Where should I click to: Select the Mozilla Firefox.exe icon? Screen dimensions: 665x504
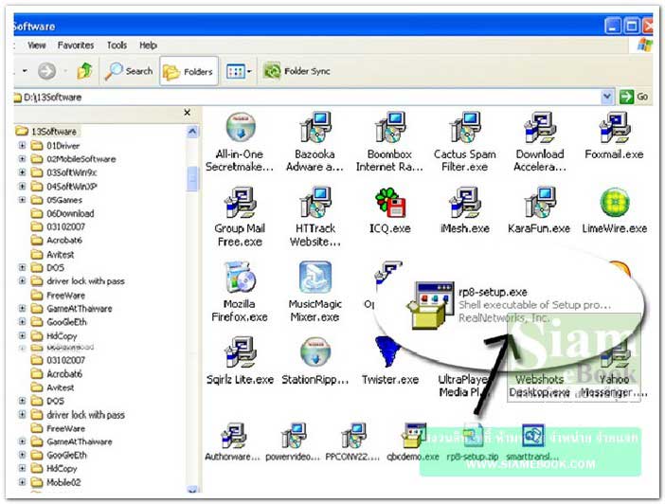pyautogui.click(x=240, y=278)
